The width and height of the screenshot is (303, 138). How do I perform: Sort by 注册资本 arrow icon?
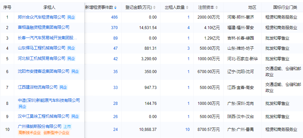click(217, 8)
